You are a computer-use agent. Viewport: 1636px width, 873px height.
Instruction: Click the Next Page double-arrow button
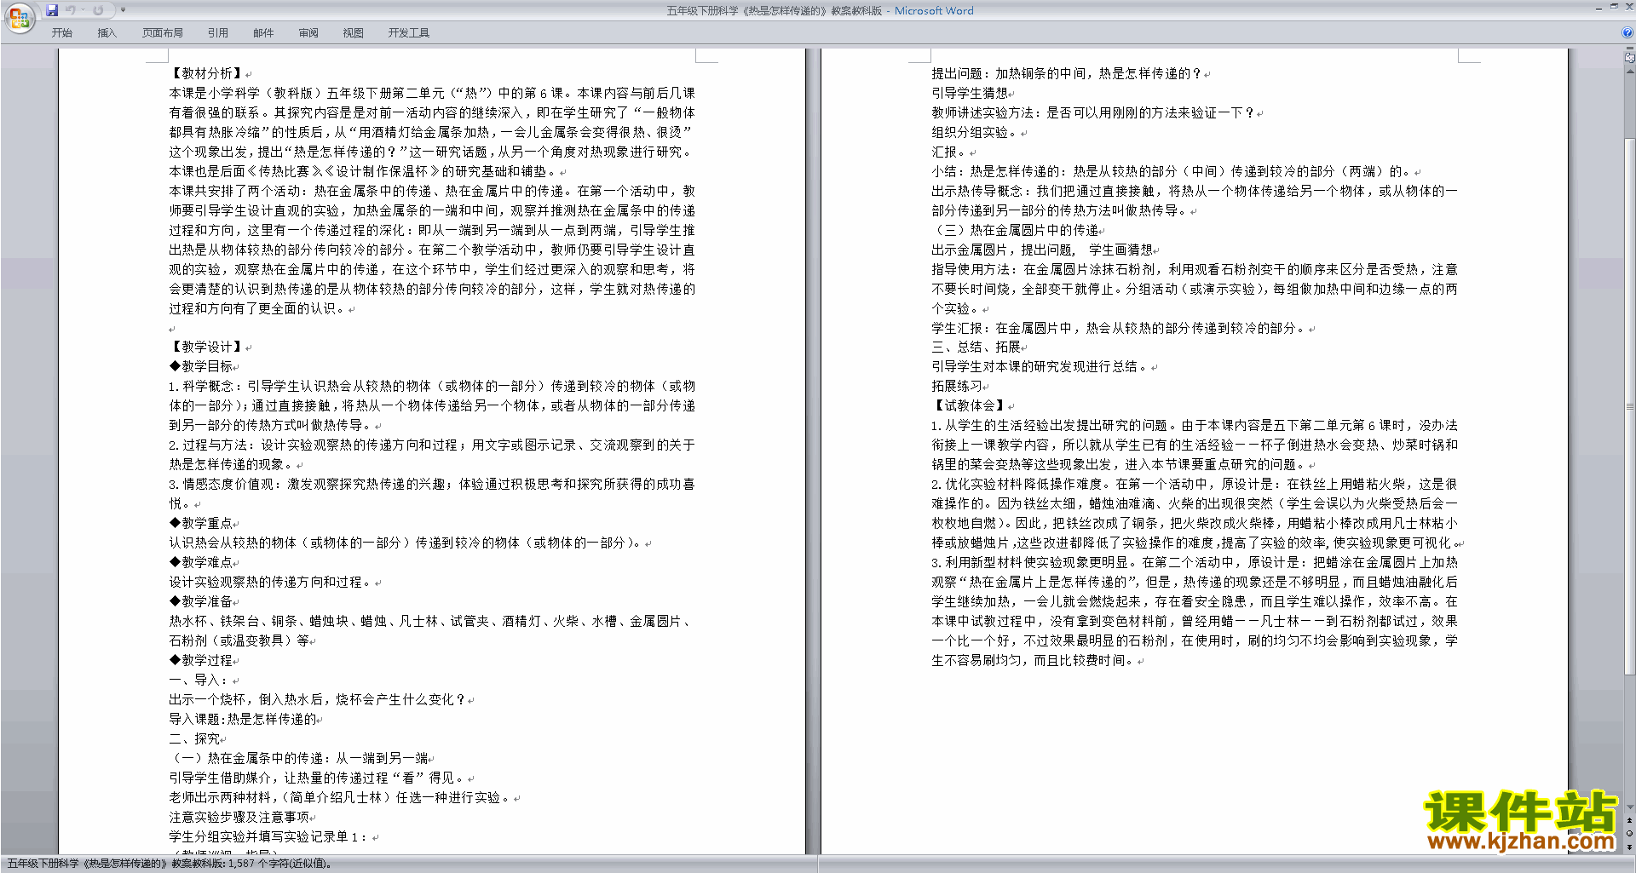coord(1629,847)
